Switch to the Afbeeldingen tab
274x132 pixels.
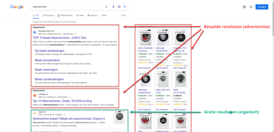65,15
